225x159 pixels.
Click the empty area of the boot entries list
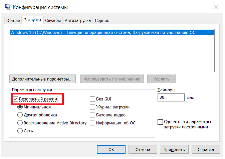coord(112,54)
